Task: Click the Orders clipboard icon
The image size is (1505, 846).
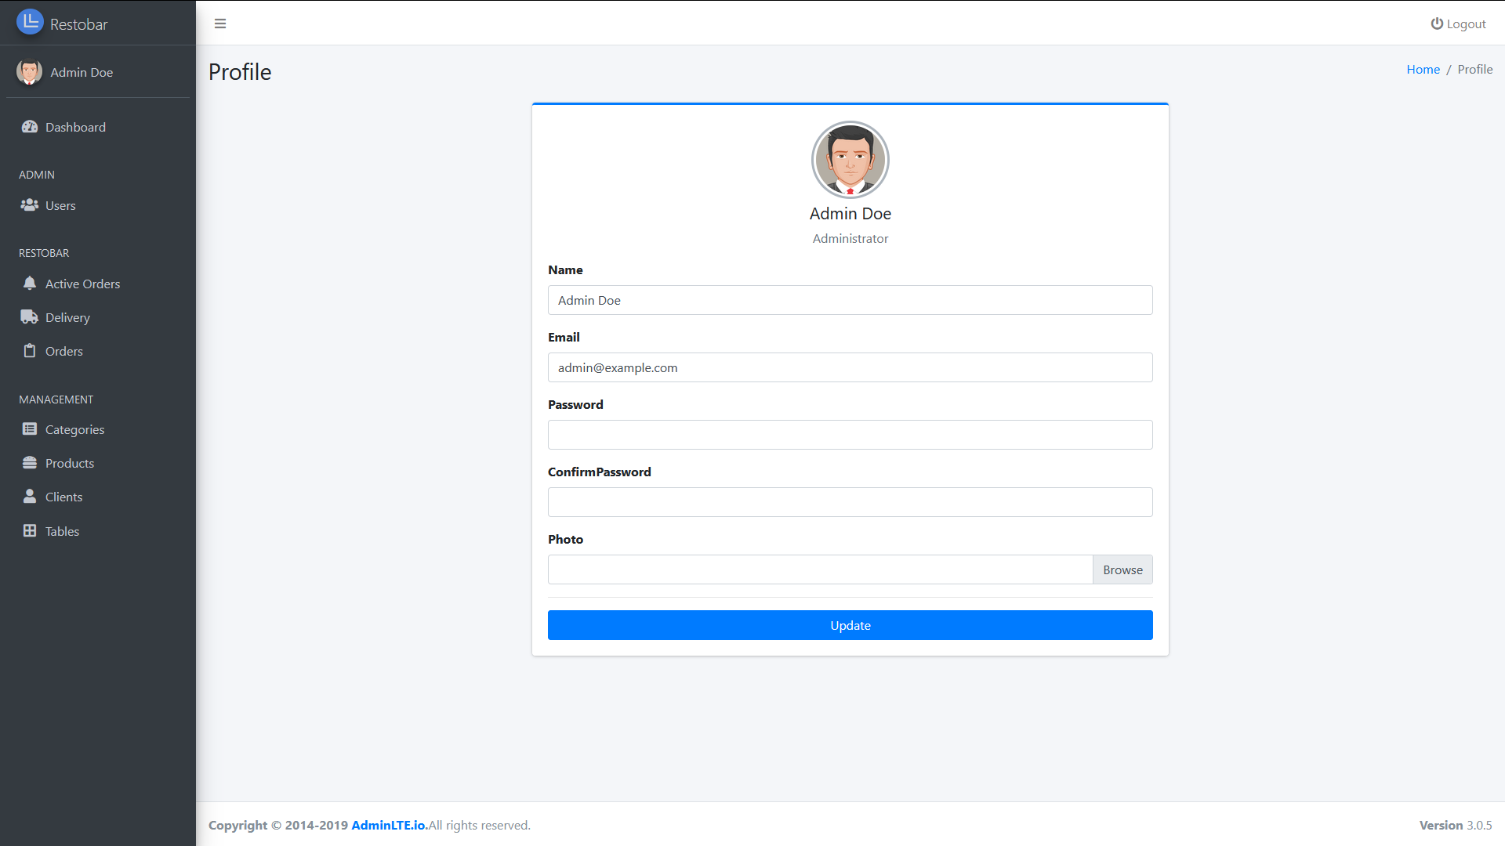Action: pyautogui.click(x=28, y=350)
